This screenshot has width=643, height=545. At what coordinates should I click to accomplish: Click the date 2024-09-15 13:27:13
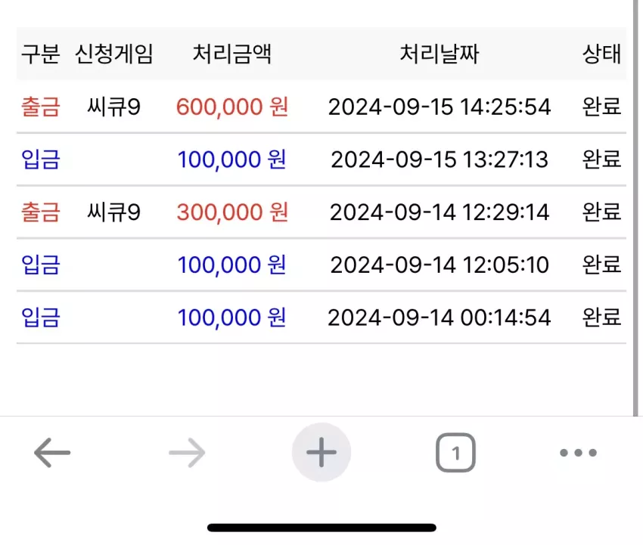tap(440, 159)
